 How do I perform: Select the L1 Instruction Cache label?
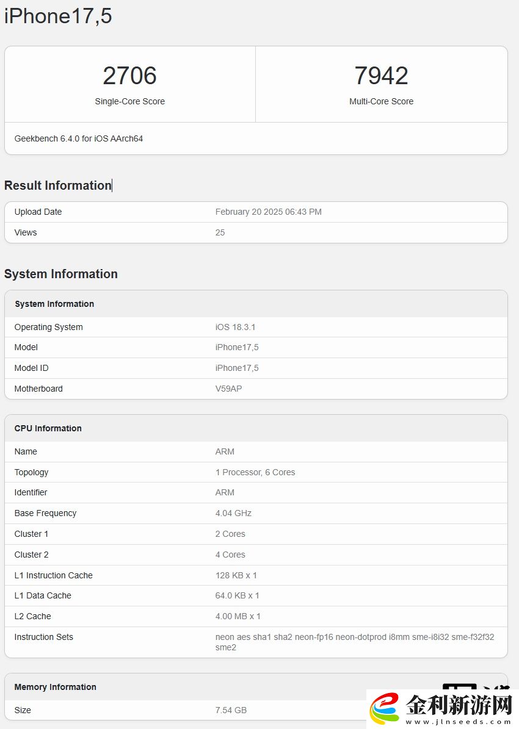click(x=54, y=576)
